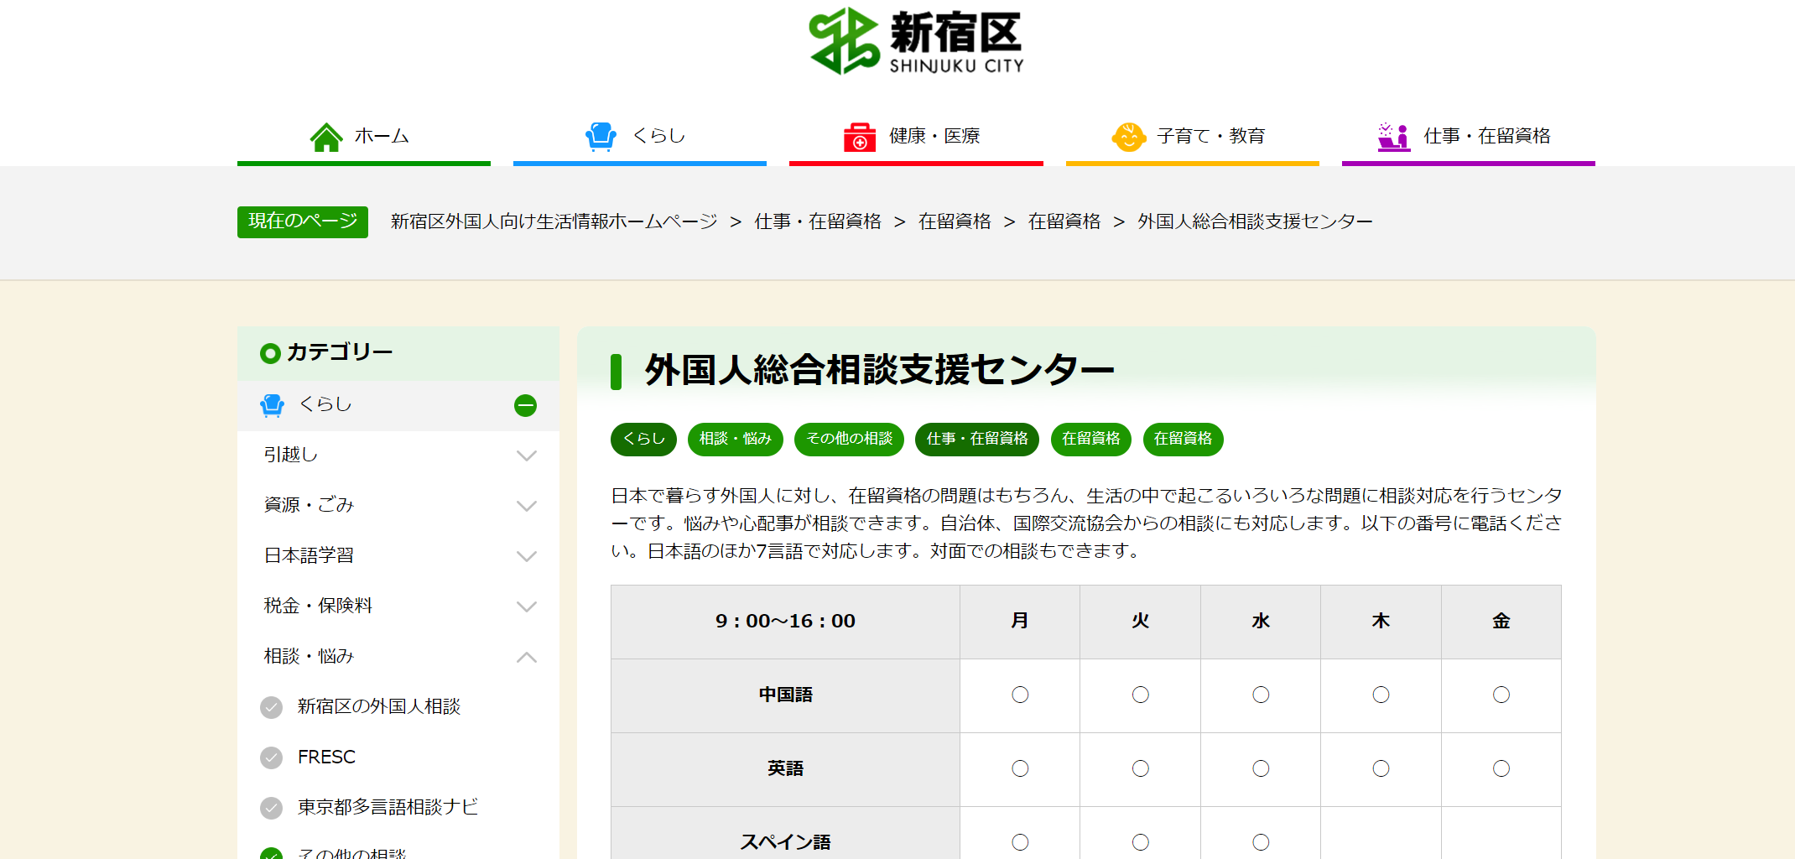
Task: Click the red medical kit icon
Action: (x=859, y=137)
